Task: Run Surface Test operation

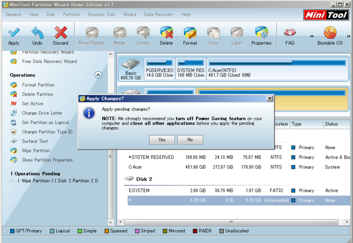Action: (35, 141)
